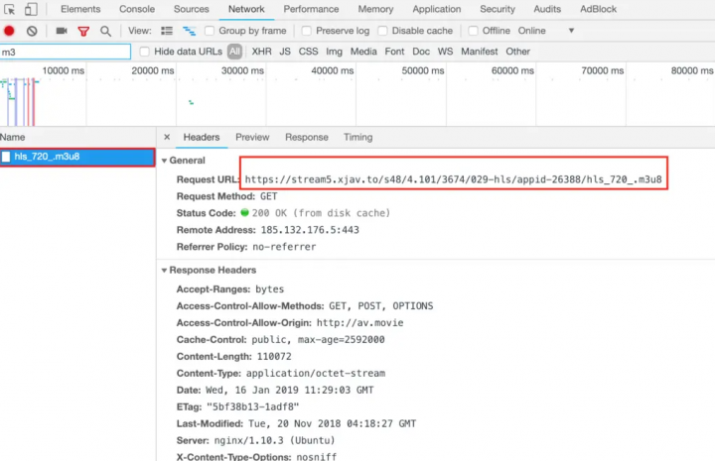Close the request details panel
The height and width of the screenshot is (461, 715).
pyautogui.click(x=167, y=137)
